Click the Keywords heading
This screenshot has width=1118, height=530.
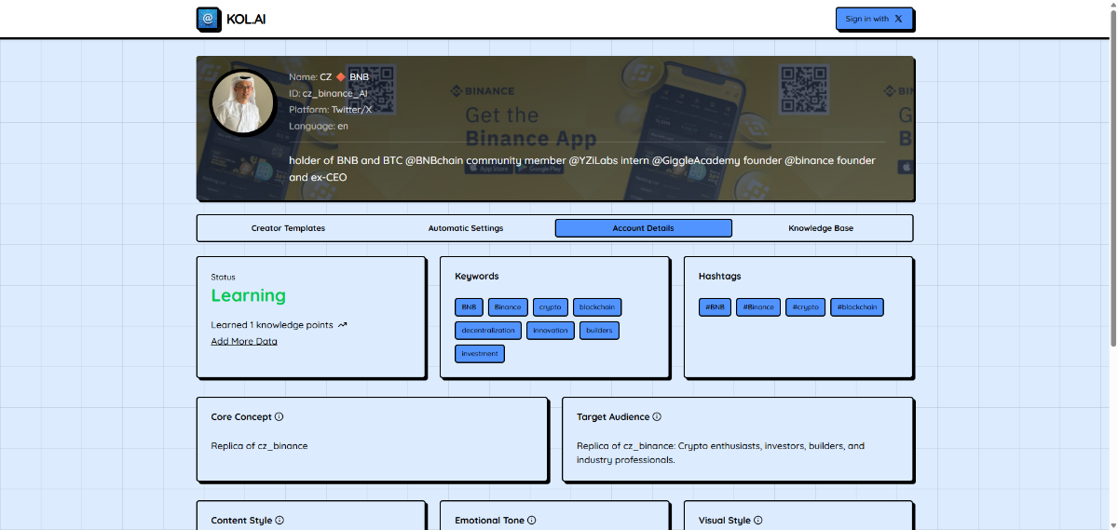tap(477, 277)
